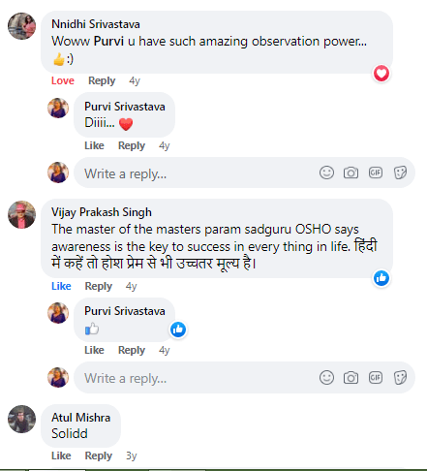Open GIF picker in first reply box
The image size is (427, 471).
pos(376,173)
